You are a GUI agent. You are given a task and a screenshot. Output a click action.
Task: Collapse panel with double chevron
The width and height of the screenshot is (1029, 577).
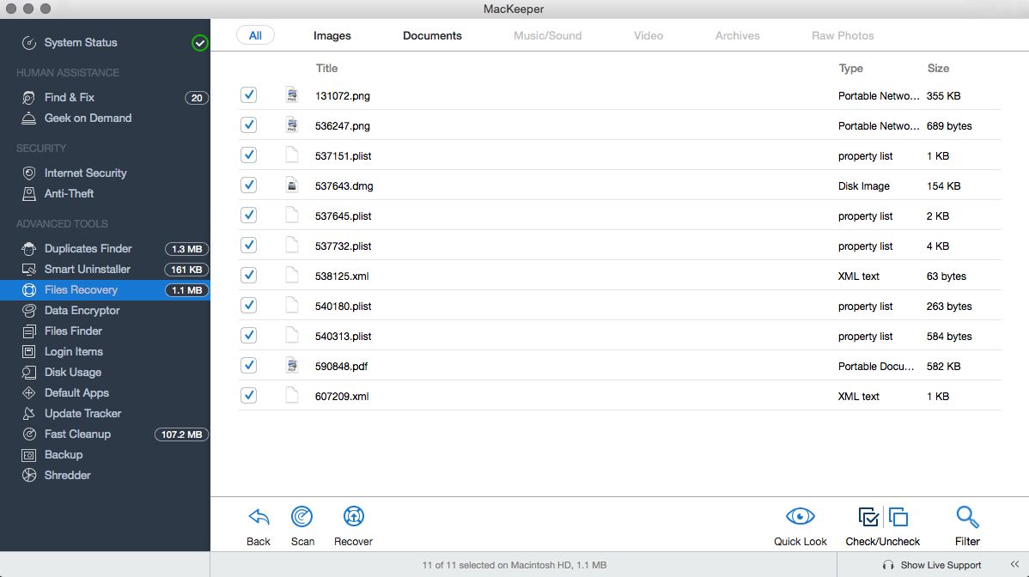click(x=1014, y=564)
